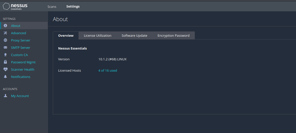296x133 pixels.
Task: Click the Scanner Health heartbeat icon
Action: (5, 69)
